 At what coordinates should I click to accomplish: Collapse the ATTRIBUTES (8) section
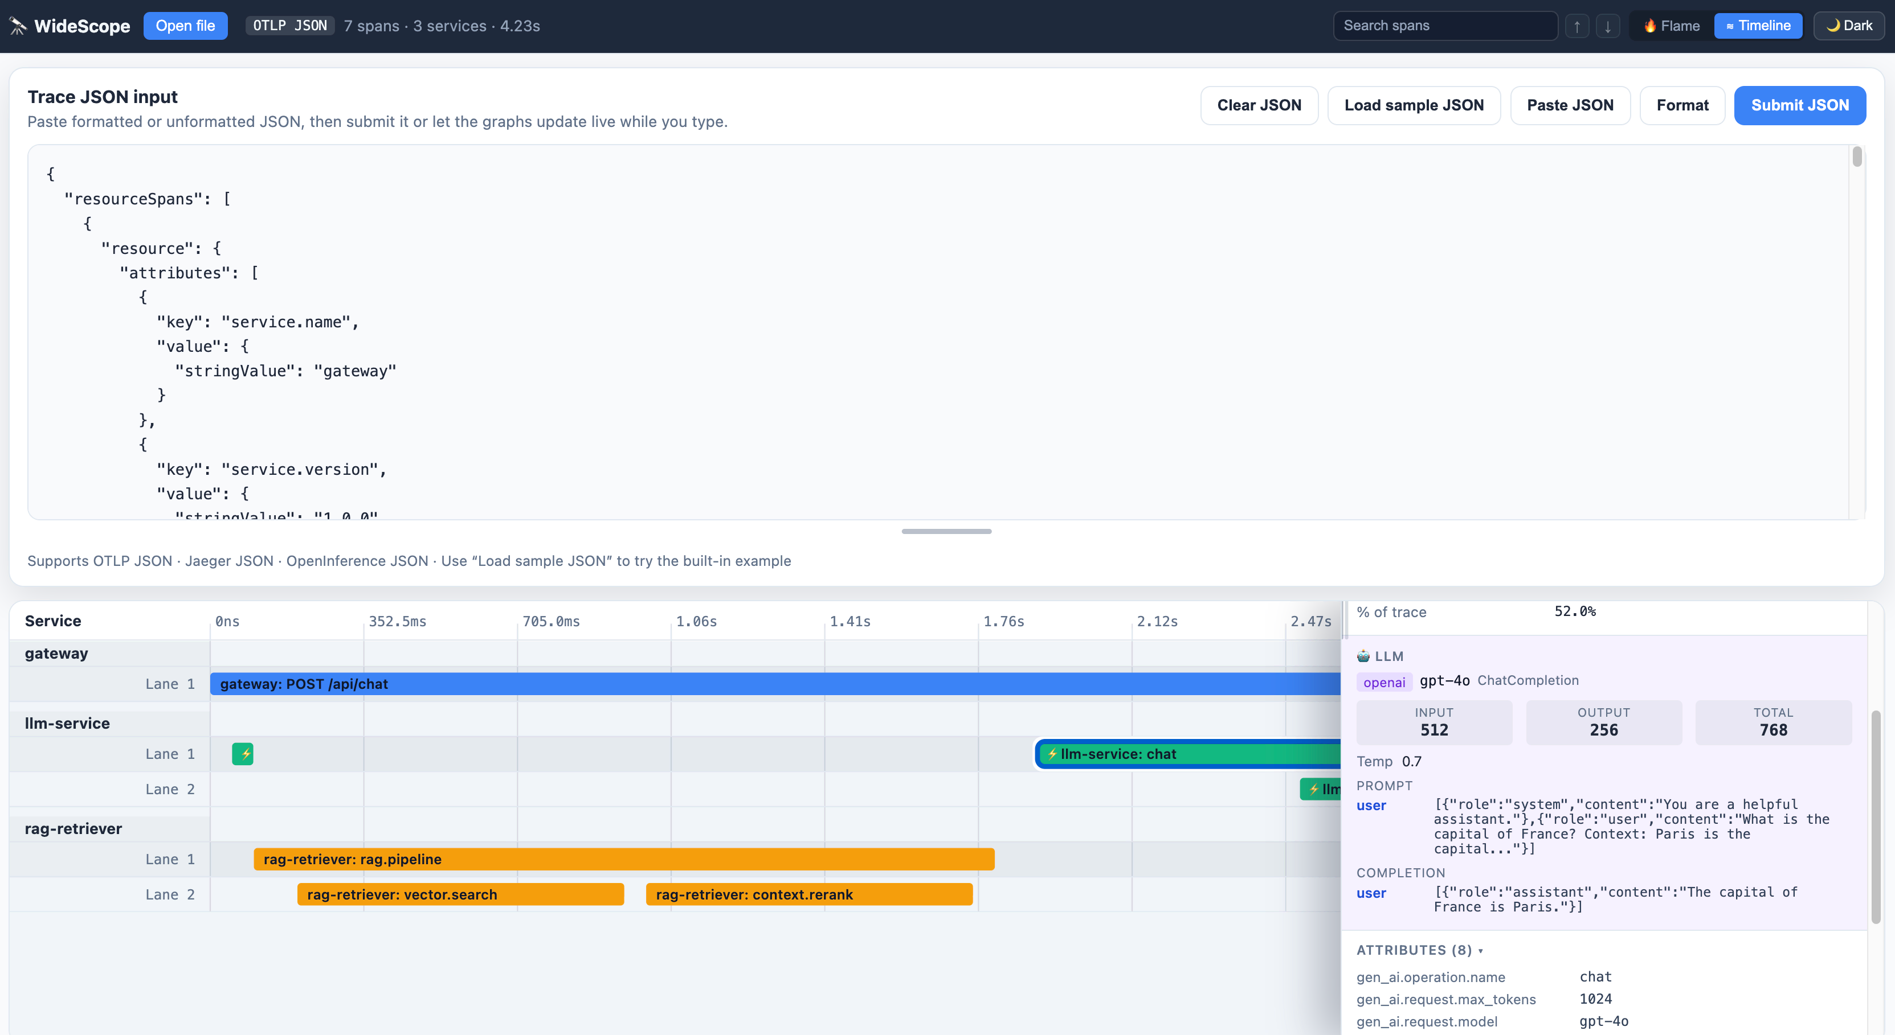pyautogui.click(x=1420, y=950)
